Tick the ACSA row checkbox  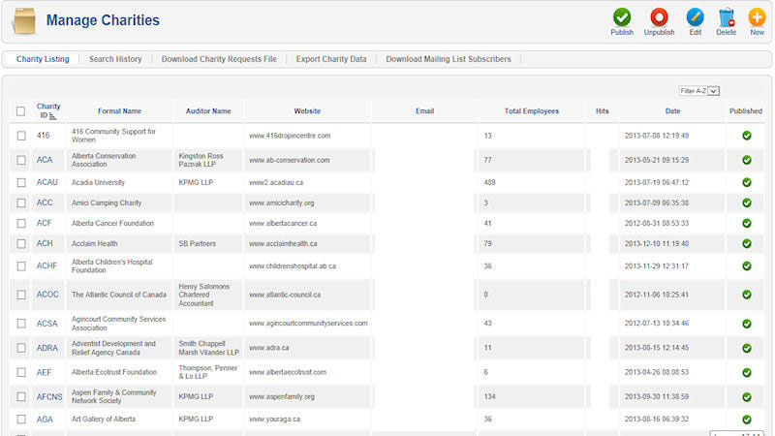point(21,324)
